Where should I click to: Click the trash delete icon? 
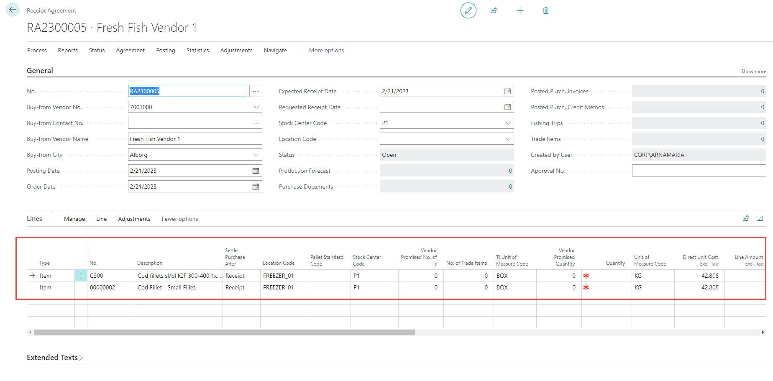546,10
